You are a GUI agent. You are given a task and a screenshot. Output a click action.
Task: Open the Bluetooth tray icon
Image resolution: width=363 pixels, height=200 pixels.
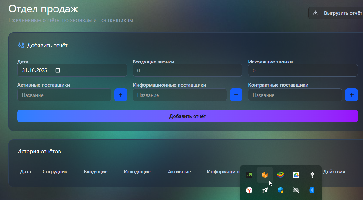coord(312,190)
